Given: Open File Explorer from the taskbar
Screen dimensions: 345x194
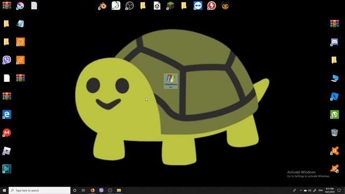Looking at the screenshot, I should (x=119, y=190).
